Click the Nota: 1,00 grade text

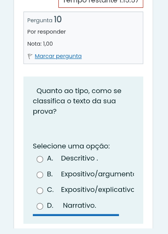coord(40,44)
